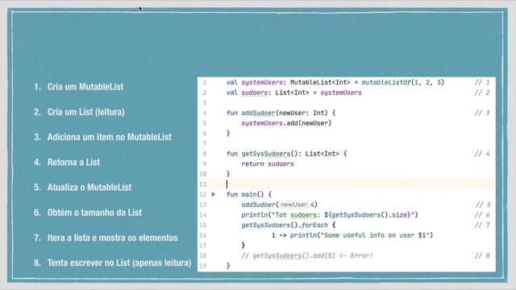Select 'Adiciona um item no MutableList' text
This screenshot has height=290, width=516.
click(110, 137)
